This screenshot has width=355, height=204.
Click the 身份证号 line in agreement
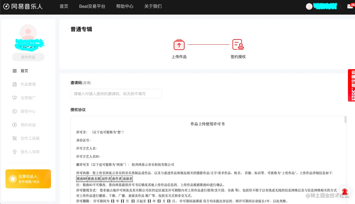click(x=83, y=140)
